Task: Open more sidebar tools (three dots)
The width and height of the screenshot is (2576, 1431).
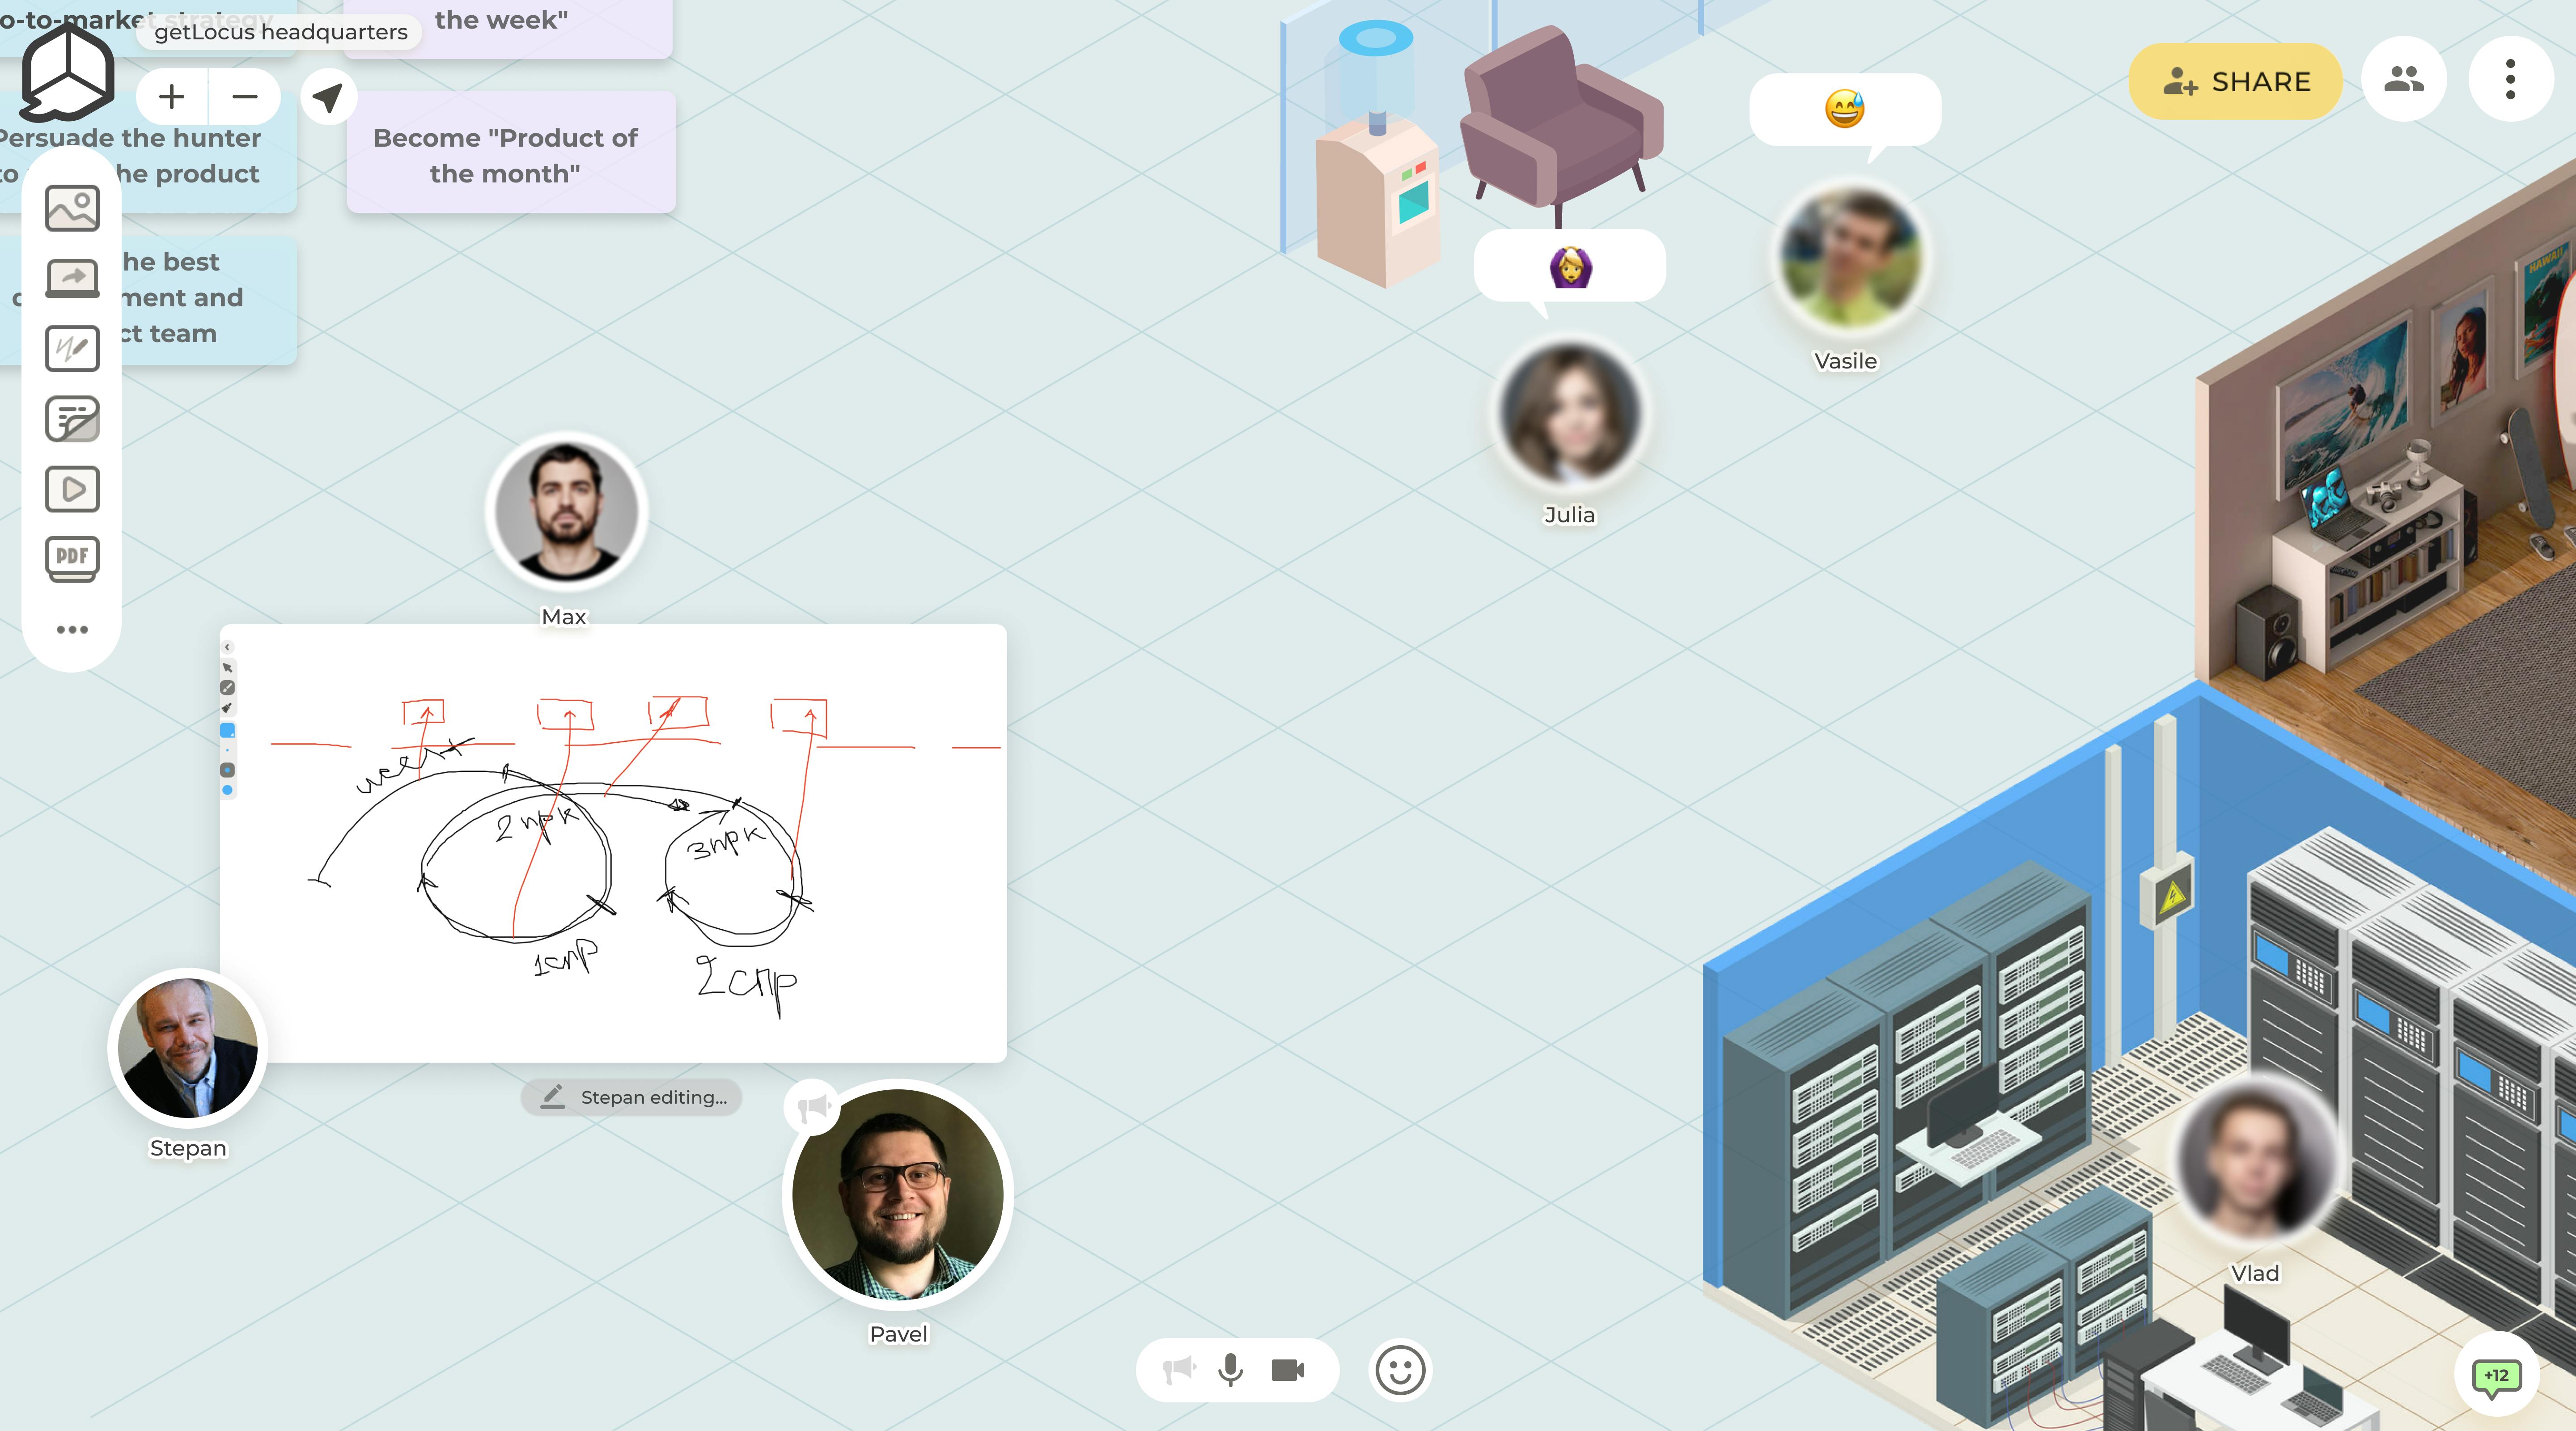Action: 72,629
